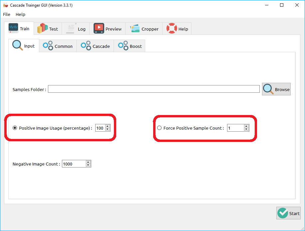Open the Common settings sub-tab
The height and width of the screenshot is (231, 305).
point(58,46)
